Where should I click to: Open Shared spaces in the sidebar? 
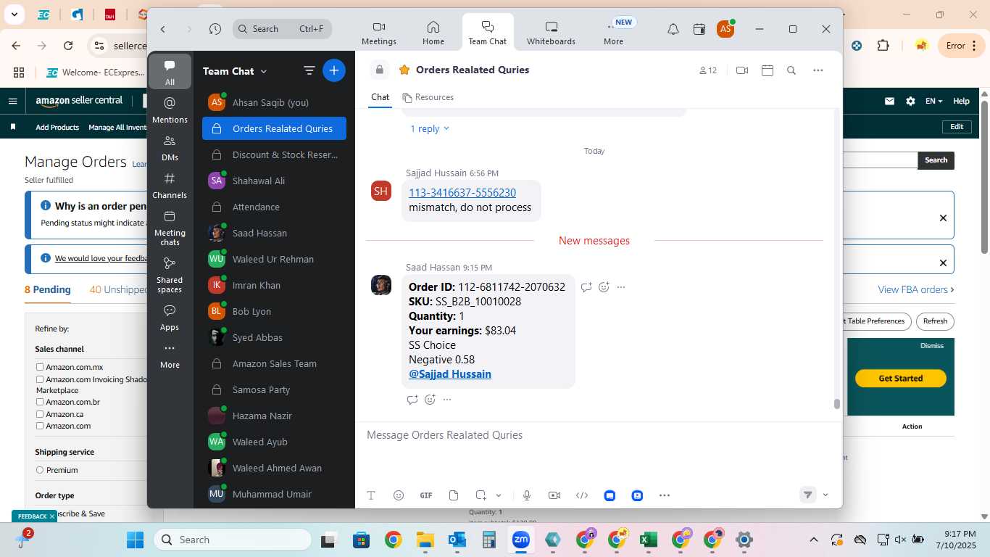170,275
